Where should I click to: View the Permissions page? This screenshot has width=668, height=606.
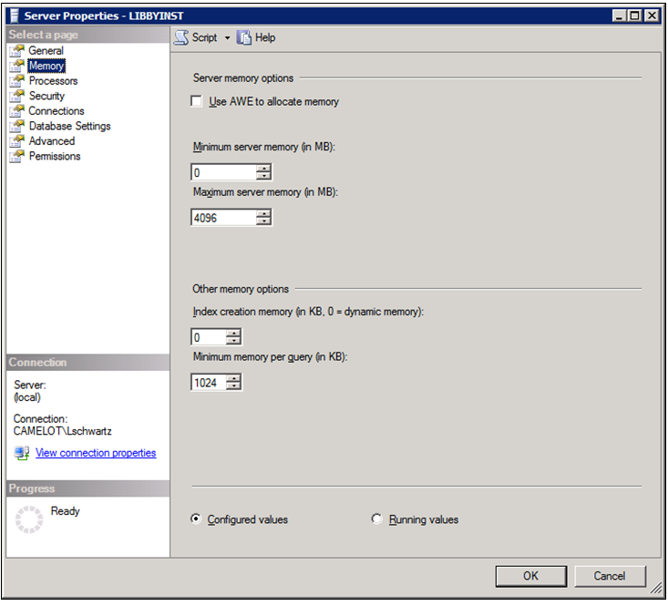point(55,156)
